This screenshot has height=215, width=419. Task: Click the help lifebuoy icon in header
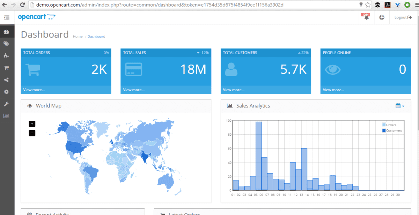click(x=382, y=17)
